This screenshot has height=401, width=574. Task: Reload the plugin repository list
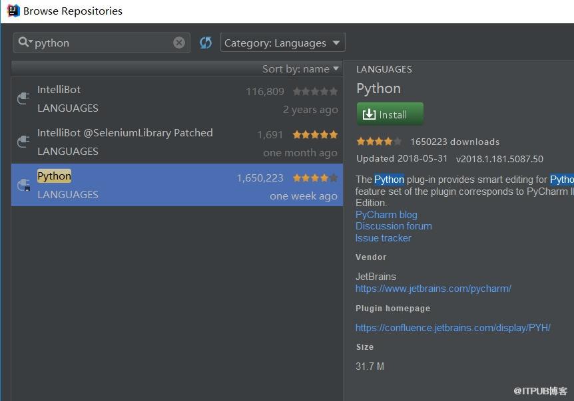tap(206, 43)
